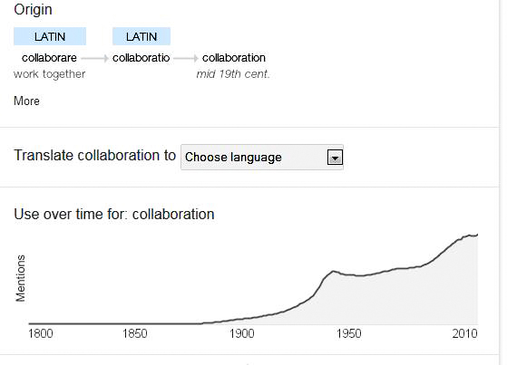Click the arrow between collaboratio and collaboration
517x365 pixels.
point(186,58)
